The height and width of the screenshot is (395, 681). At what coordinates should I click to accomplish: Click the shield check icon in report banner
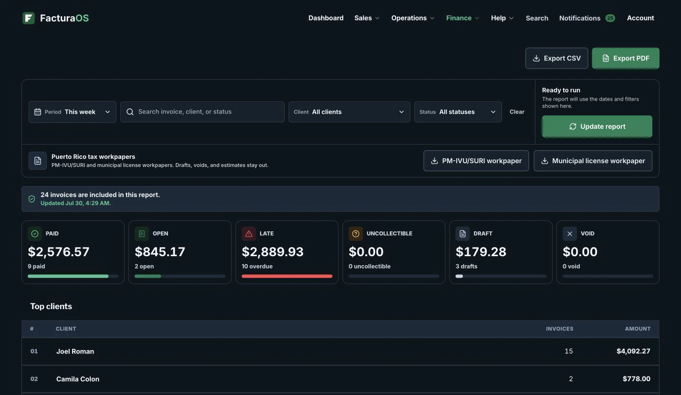(32, 199)
